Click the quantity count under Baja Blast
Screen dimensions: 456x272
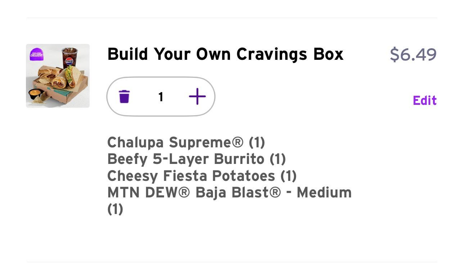tap(115, 209)
